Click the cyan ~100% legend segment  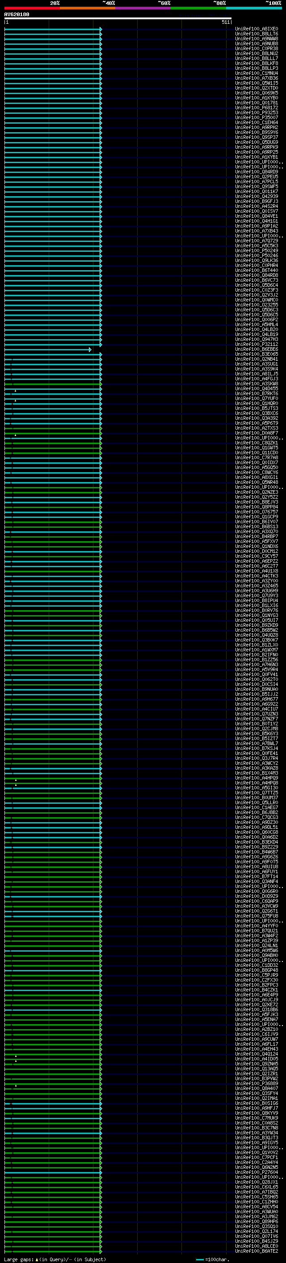click(254, 8)
